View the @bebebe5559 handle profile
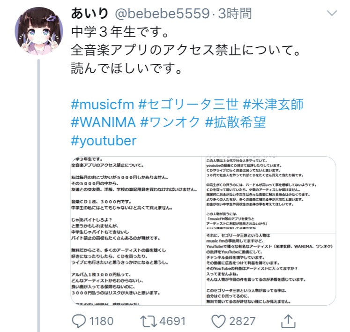 point(162,14)
